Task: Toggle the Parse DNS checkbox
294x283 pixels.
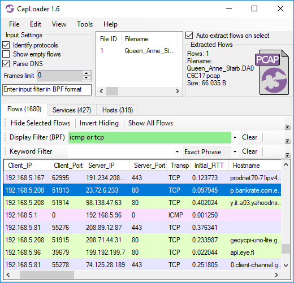Action: [x=6, y=64]
